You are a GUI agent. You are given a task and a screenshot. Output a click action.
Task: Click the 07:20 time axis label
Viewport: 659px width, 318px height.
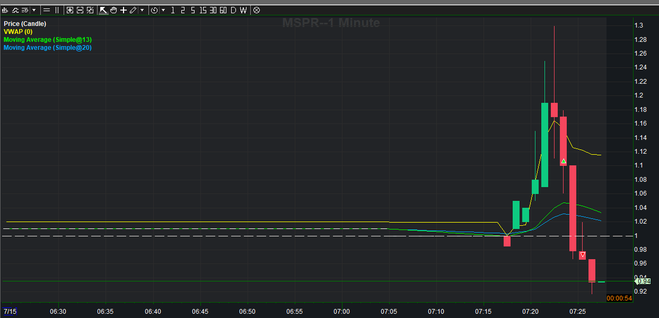530,311
